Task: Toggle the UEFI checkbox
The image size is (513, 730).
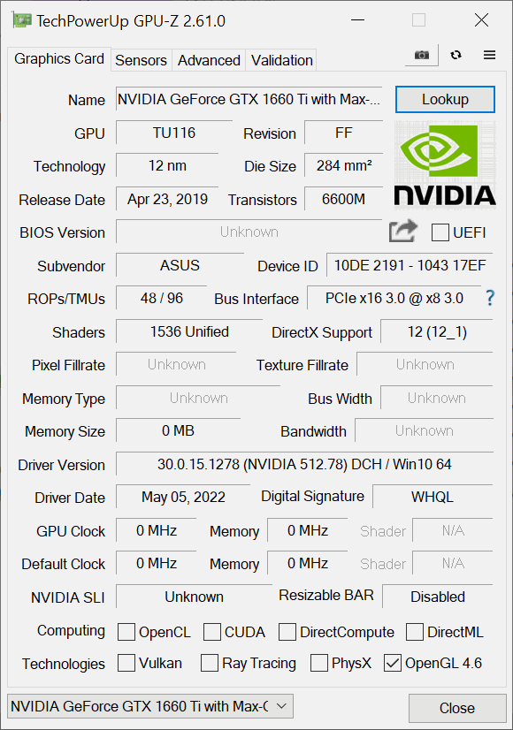Action: coord(440,232)
